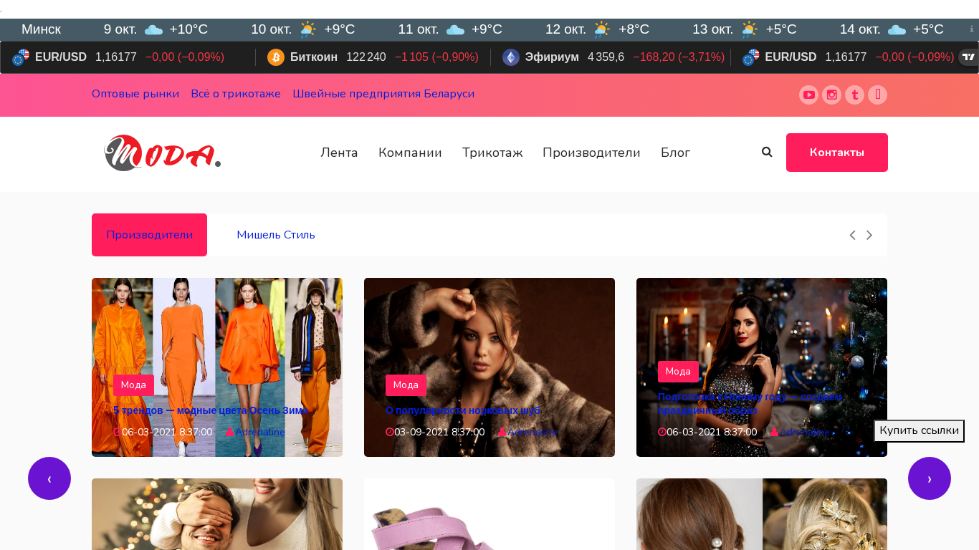Image resolution: width=979 pixels, height=550 pixels.
Task: Click the Контакты button
Action: coord(836,153)
